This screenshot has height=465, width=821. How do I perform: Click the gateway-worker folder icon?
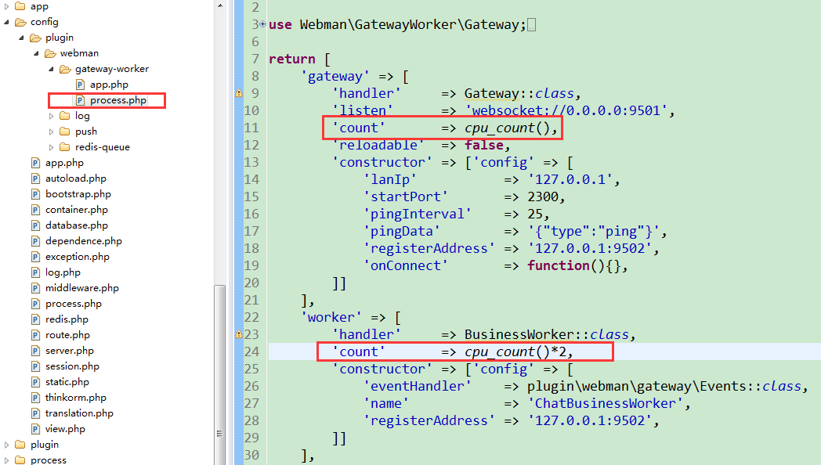click(65, 69)
